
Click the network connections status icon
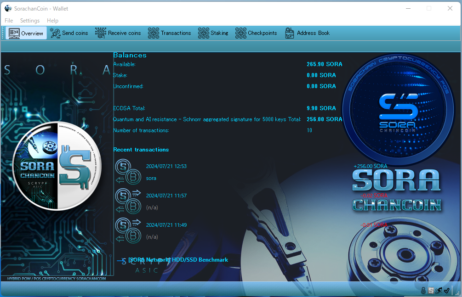[x=439, y=291]
